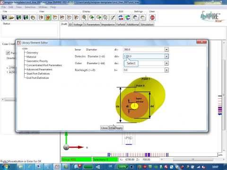
Task: Switch to the Impedance tab
Action: click(108, 25)
